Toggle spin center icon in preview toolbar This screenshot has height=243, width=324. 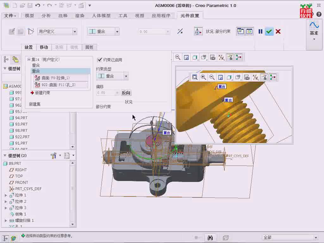tap(273, 77)
